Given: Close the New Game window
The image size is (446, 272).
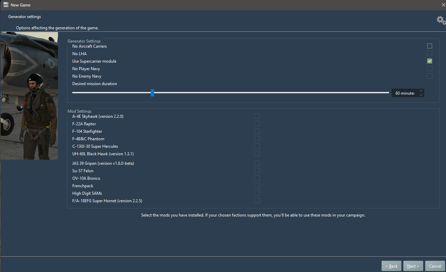Looking at the screenshot, I should (444, 5).
